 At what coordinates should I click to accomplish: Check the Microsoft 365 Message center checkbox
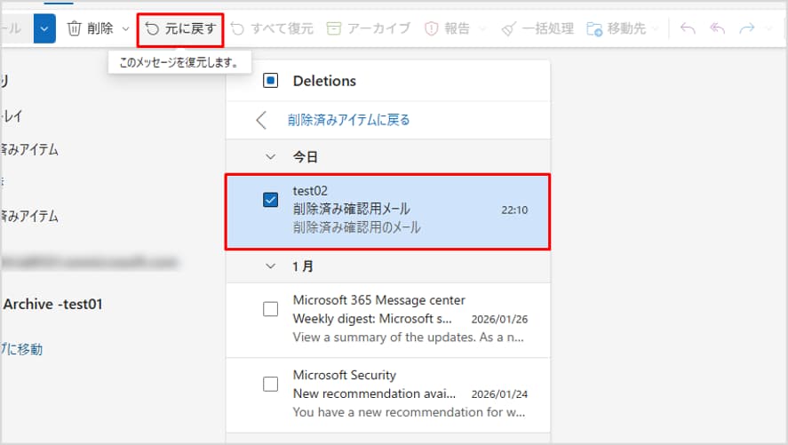[271, 309]
